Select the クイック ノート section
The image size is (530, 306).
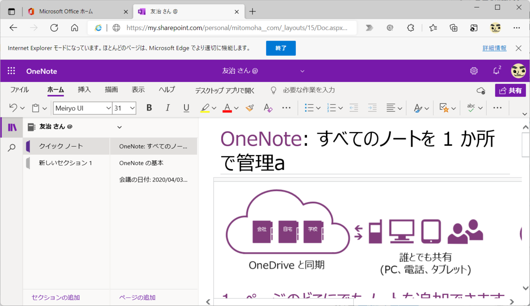pyautogui.click(x=66, y=146)
